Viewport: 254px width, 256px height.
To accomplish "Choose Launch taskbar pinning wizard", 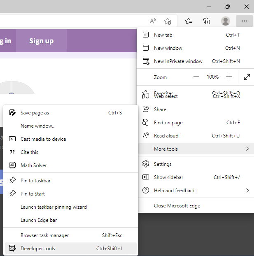I will 71,207.
